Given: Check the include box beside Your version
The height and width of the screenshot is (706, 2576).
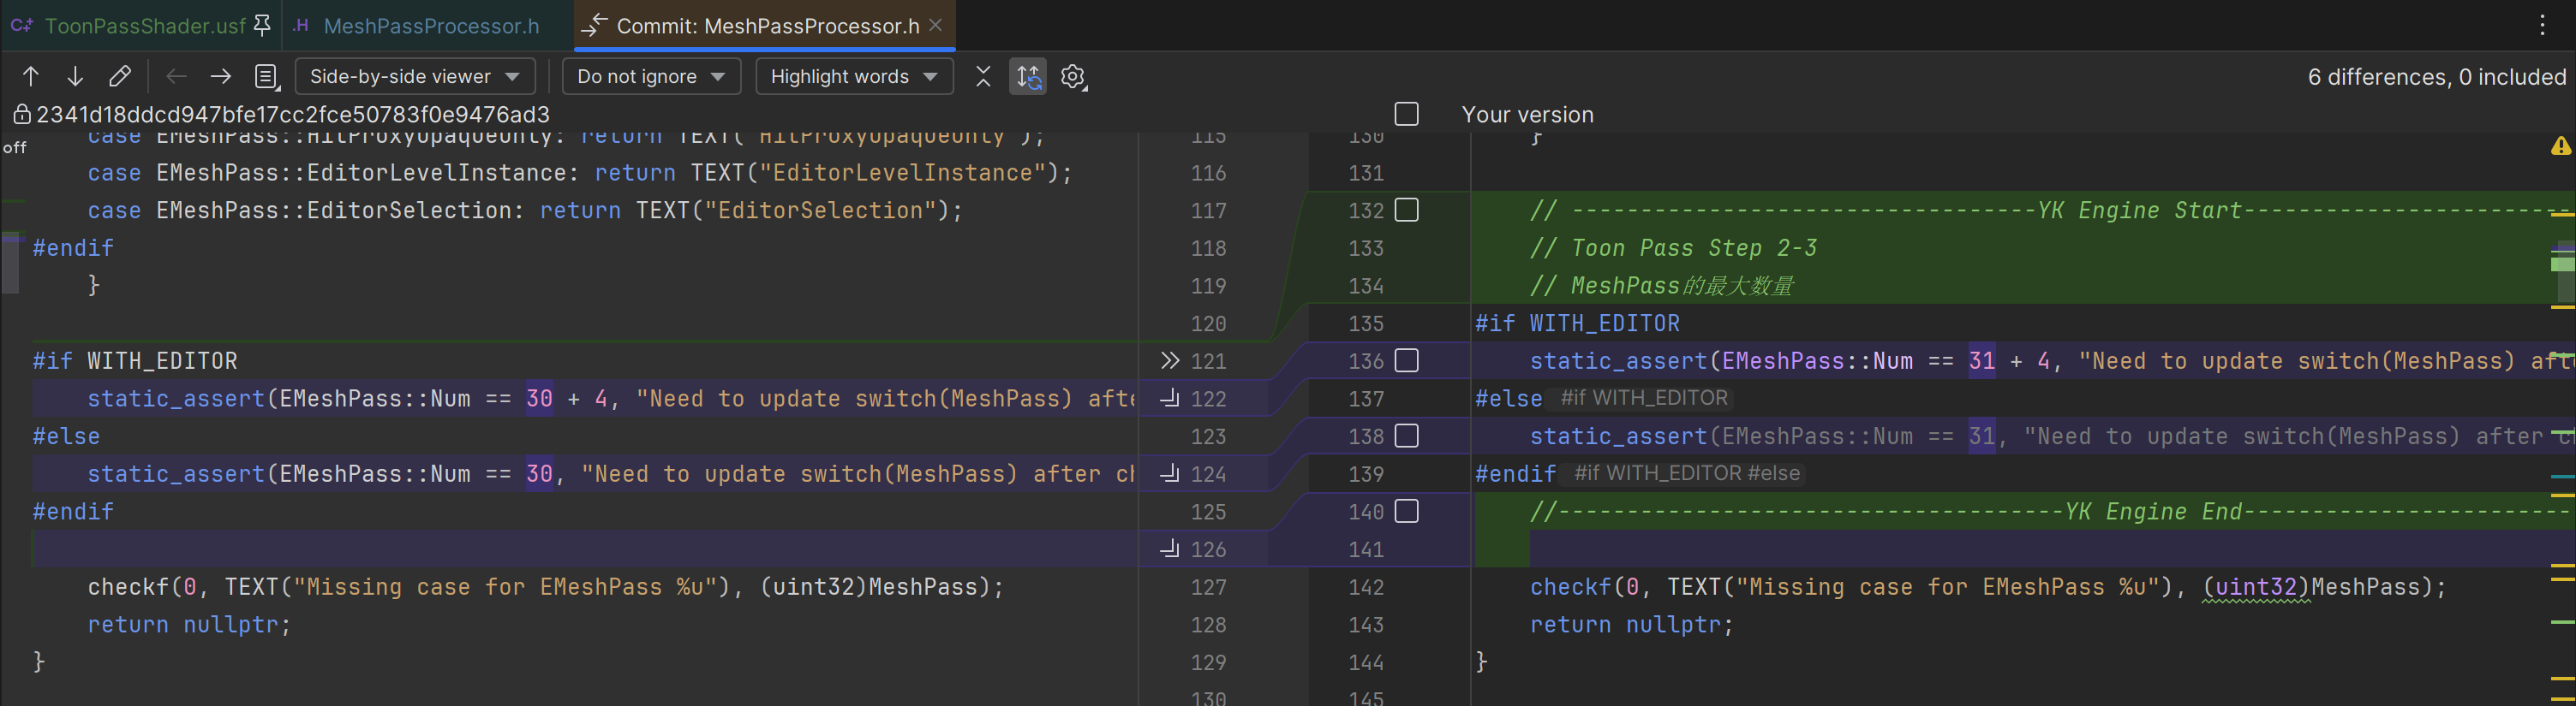Looking at the screenshot, I should click(x=1406, y=115).
